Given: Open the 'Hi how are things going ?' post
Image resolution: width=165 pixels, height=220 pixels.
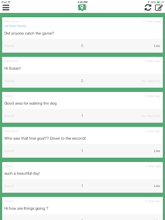Looking at the screenshot, I should click(x=26, y=208).
